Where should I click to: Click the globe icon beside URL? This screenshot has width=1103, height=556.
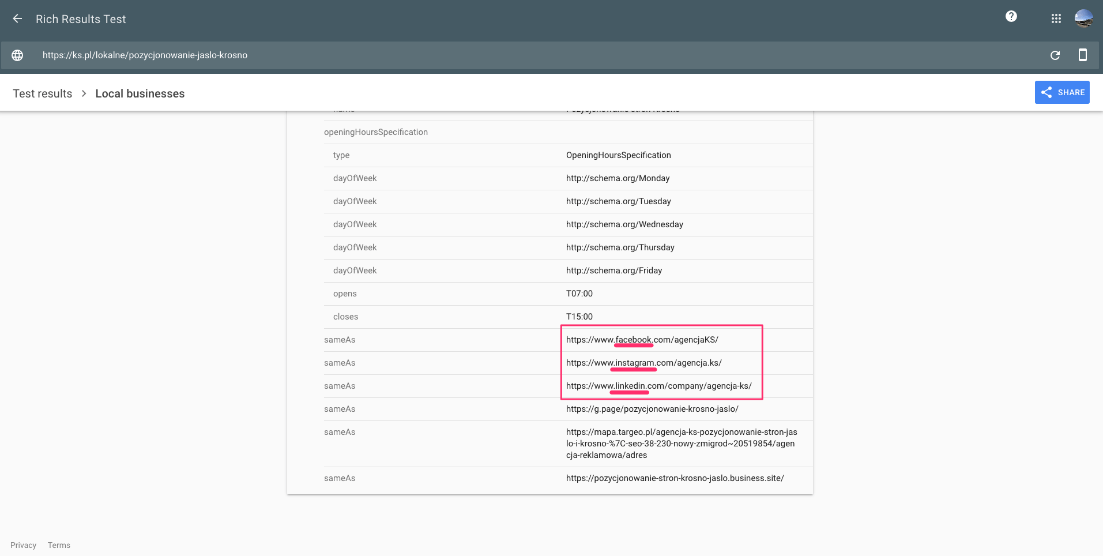pyautogui.click(x=17, y=55)
